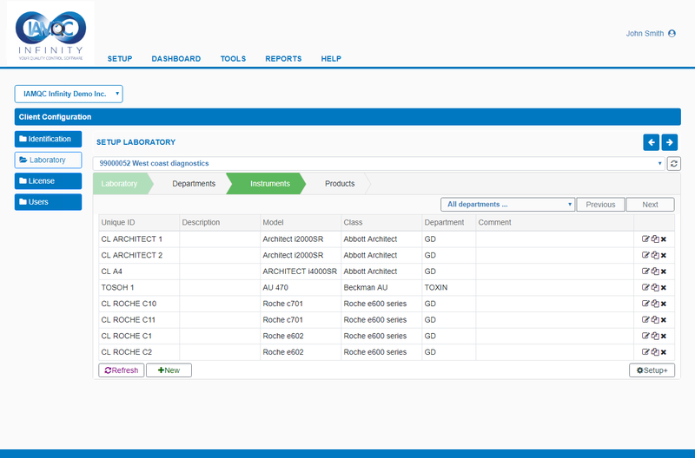Open the DASHBOARD menu

[176, 59]
